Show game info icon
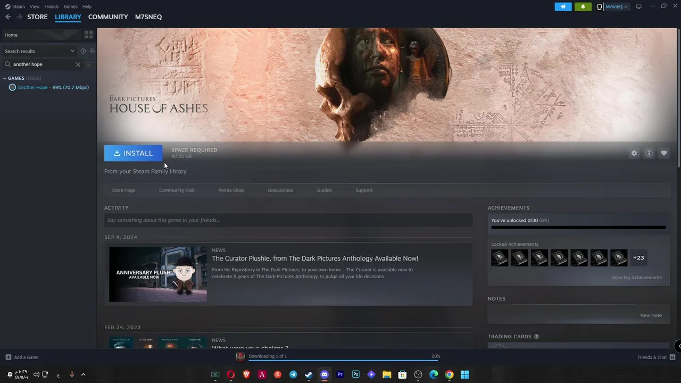 point(649,153)
